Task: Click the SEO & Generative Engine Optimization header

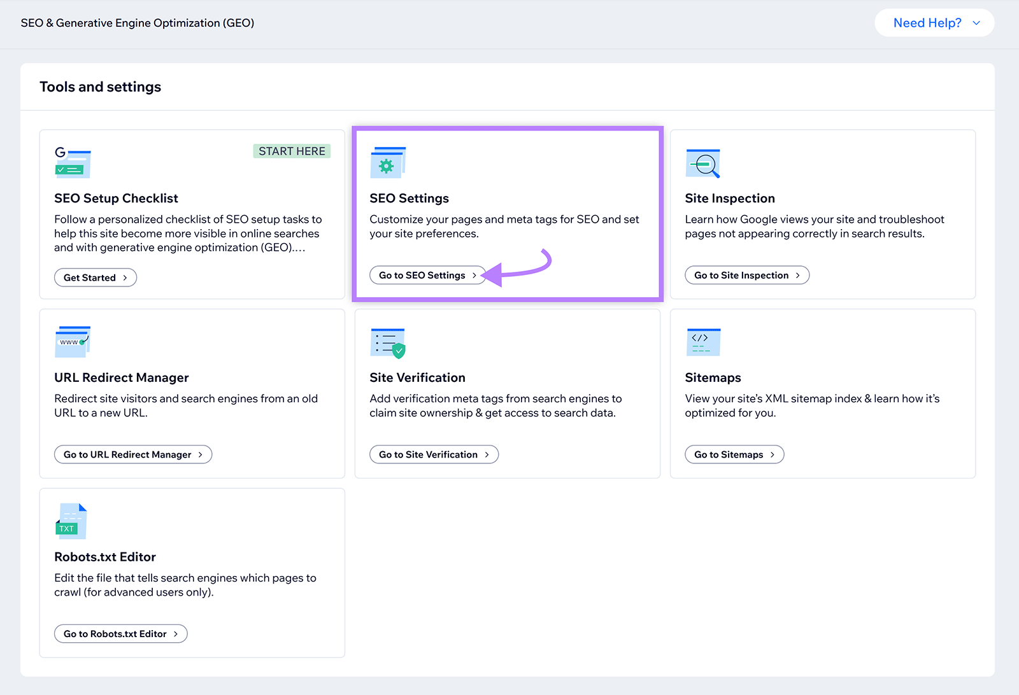Action: [138, 23]
